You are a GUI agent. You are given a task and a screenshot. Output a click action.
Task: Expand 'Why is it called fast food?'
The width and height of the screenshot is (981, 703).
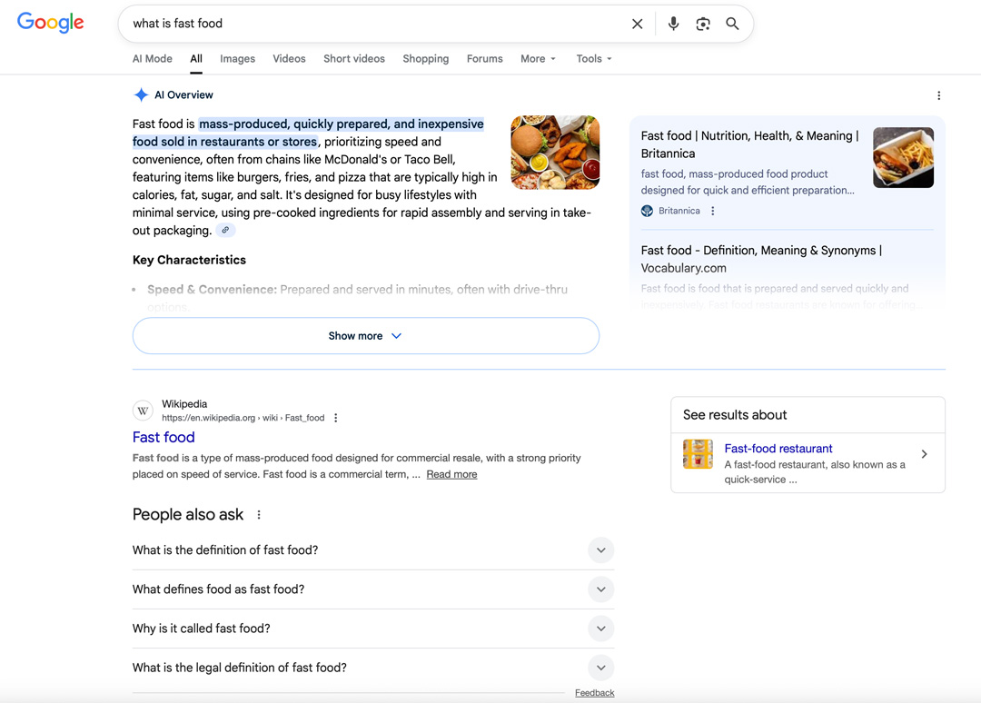(x=600, y=629)
